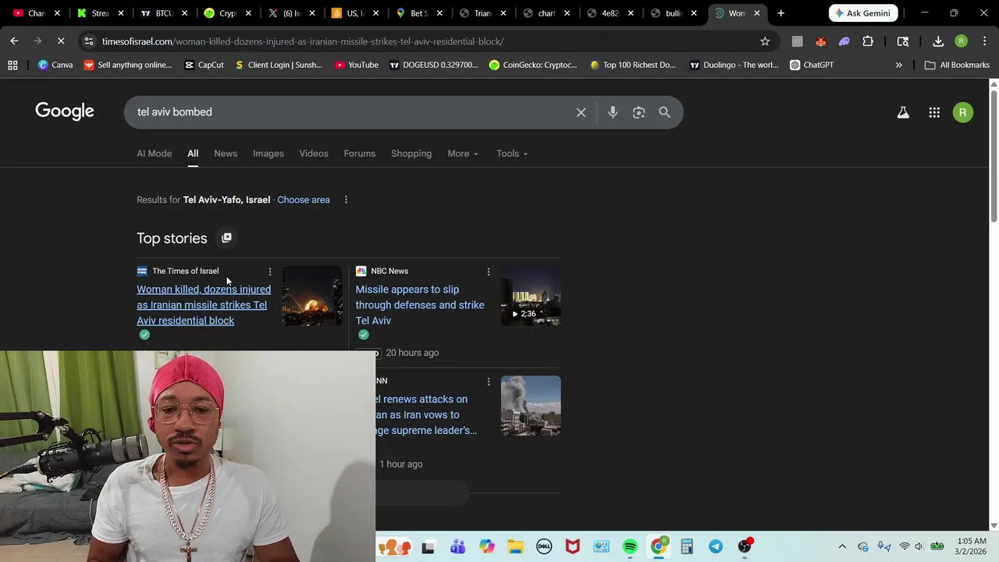The width and height of the screenshot is (999, 562).
Task: Switch to the Images results tab
Action: [x=268, y=154]
